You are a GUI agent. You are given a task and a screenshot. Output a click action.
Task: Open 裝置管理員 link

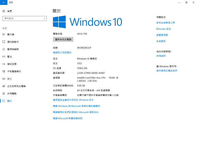coord(162,35)
